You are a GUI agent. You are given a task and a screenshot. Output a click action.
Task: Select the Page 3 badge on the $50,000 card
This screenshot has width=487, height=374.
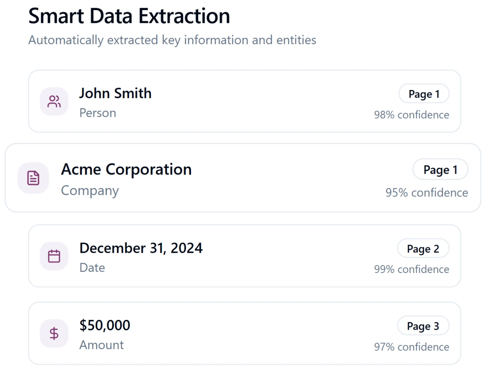[424, 325]
